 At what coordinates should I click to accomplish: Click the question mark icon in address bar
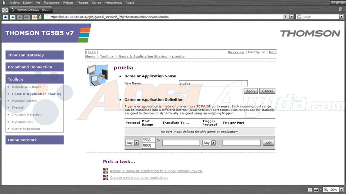click(285, 17)
